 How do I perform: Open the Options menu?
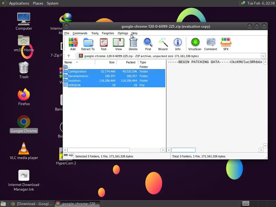coord(123,33)
